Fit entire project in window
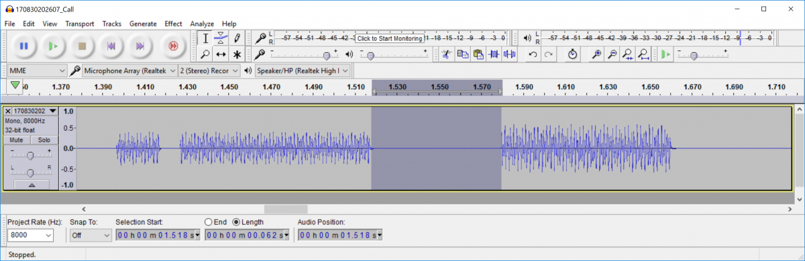805x261 pixels. click(x=643, y=54)
